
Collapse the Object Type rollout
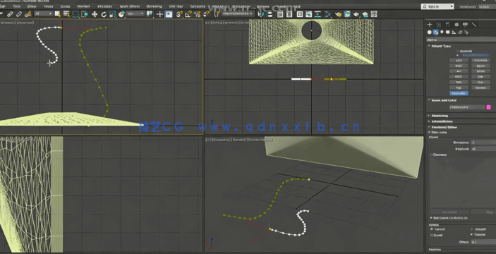(x=441, y=46)
